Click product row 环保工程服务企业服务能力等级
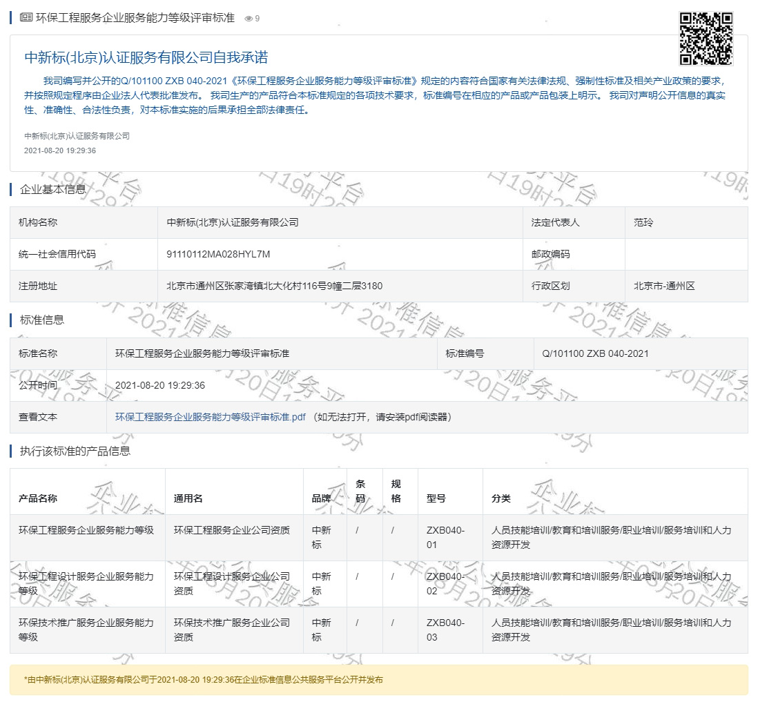Screen dimensions: 758x702 (379, 538)
